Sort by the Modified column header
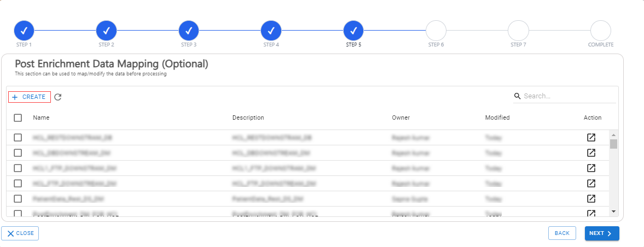 pyautogui.click(x=497, y=117)
